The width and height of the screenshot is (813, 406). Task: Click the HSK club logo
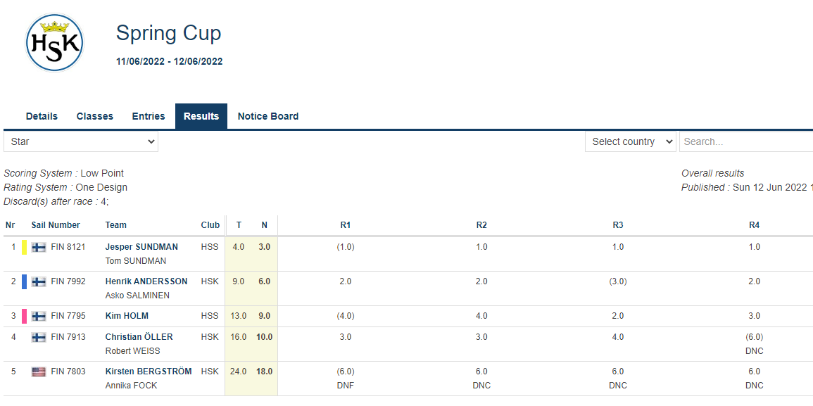[55, 43]
